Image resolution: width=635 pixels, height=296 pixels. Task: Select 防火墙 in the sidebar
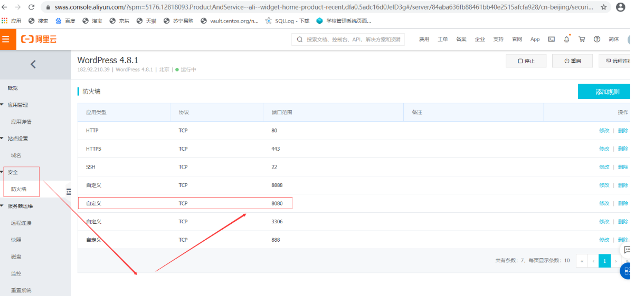(18, 189)
